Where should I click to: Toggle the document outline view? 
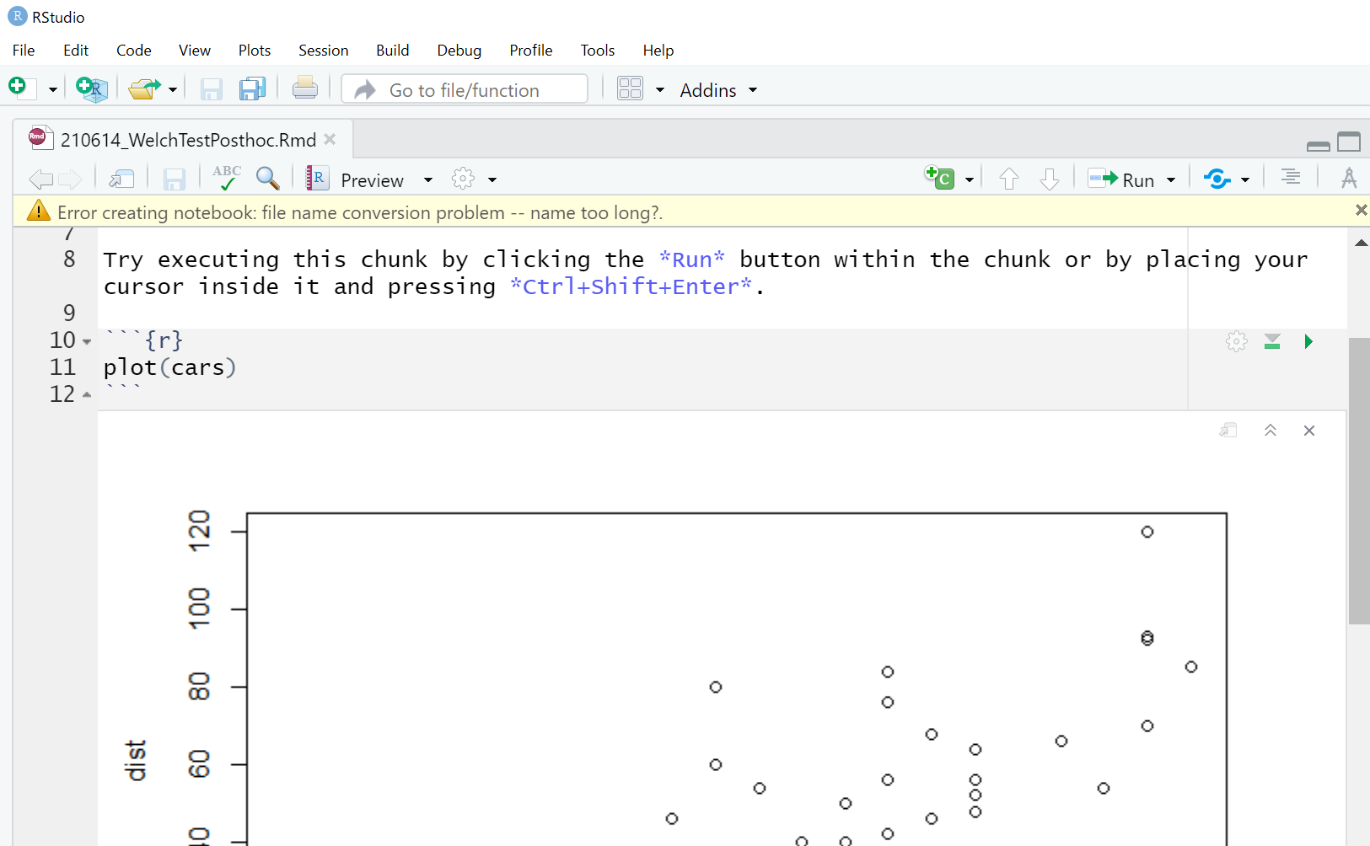click(1290, 177)
